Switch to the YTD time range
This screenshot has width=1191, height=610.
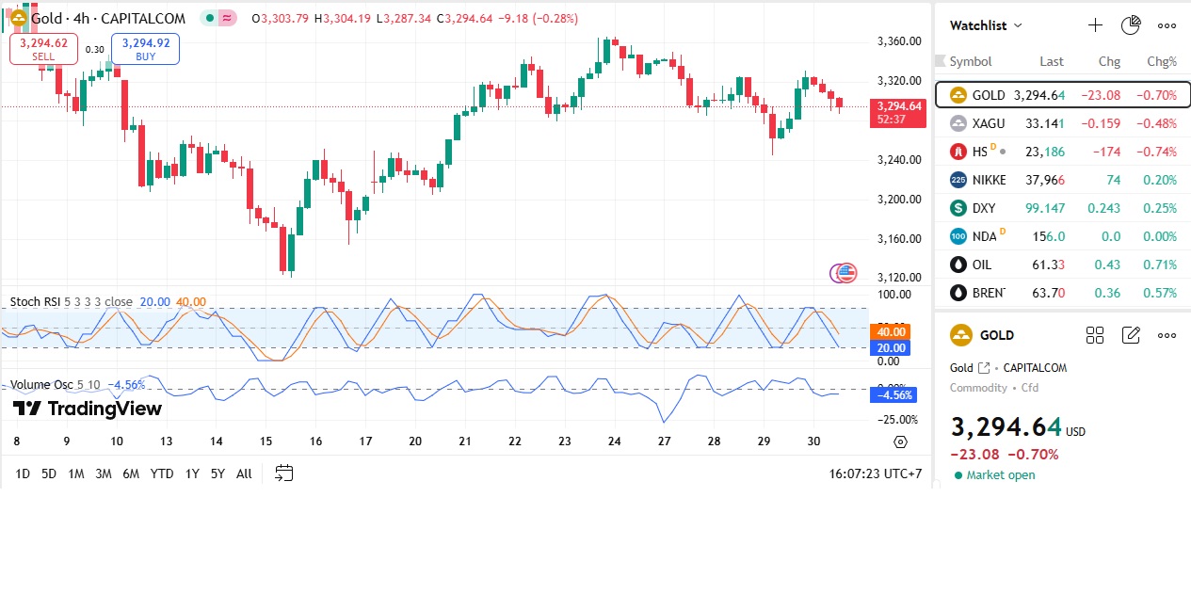162,474
